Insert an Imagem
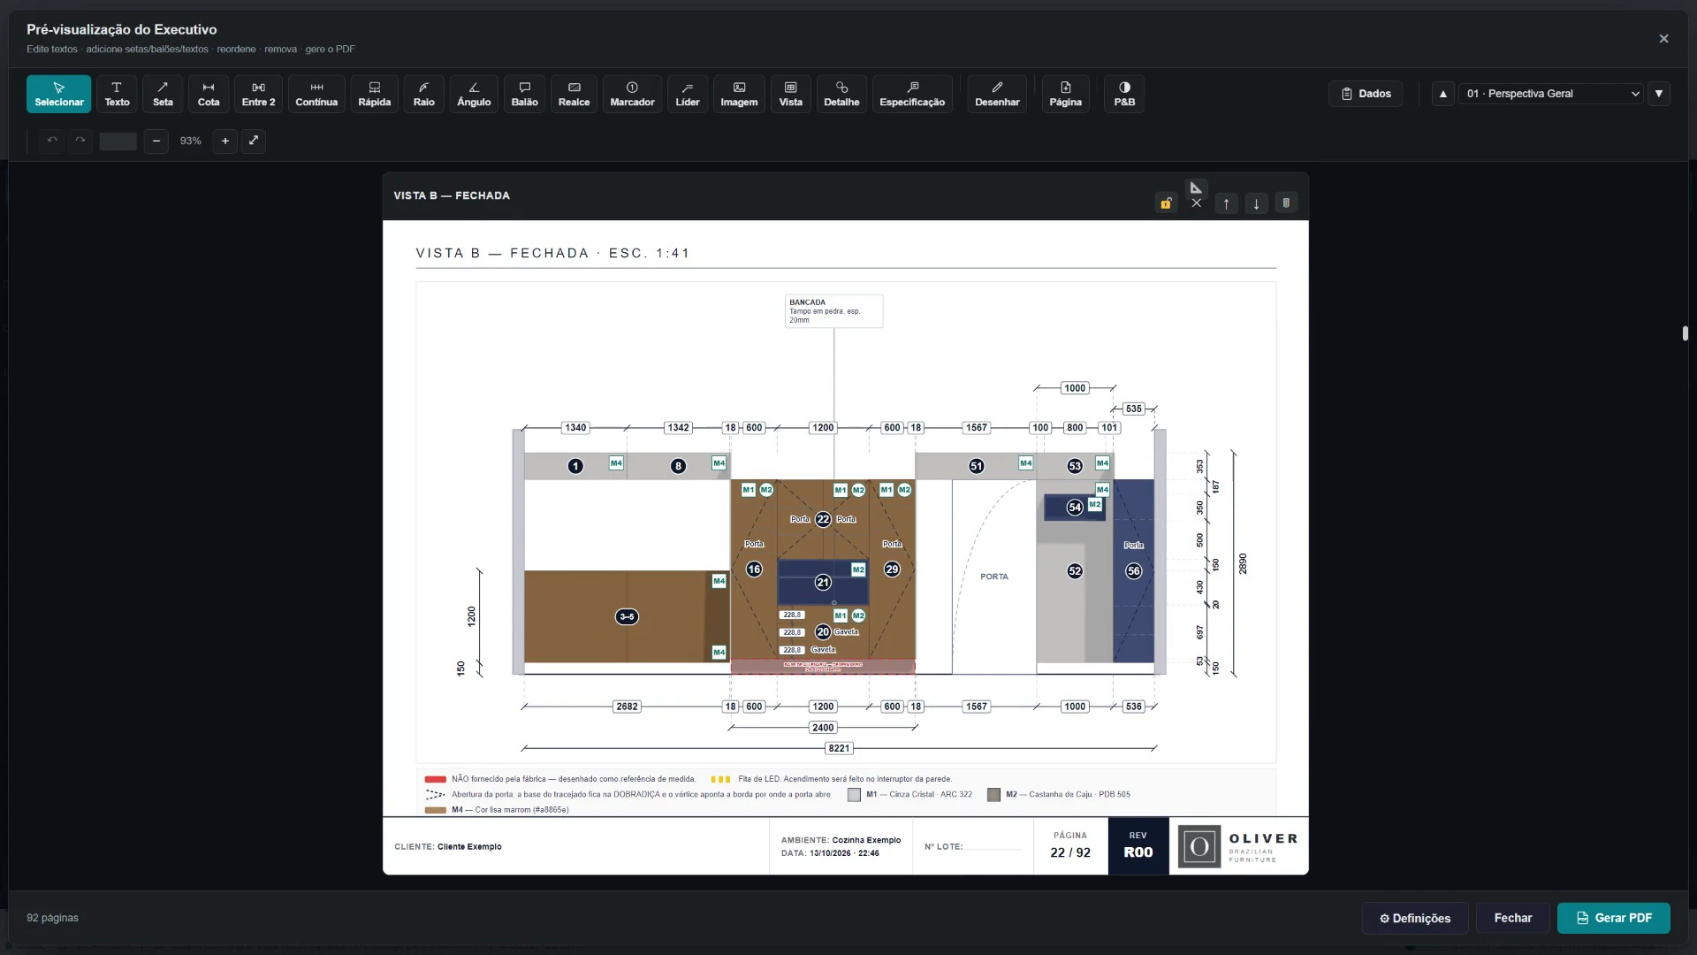This screenshot has width=1697, height=955. click(x=739, y=94)
